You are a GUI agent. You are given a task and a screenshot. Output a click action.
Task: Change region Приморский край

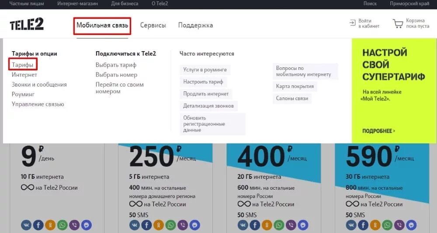pyautogui.click(x=410, y=3)
